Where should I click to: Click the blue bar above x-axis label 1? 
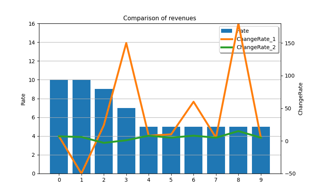(82, 127)
